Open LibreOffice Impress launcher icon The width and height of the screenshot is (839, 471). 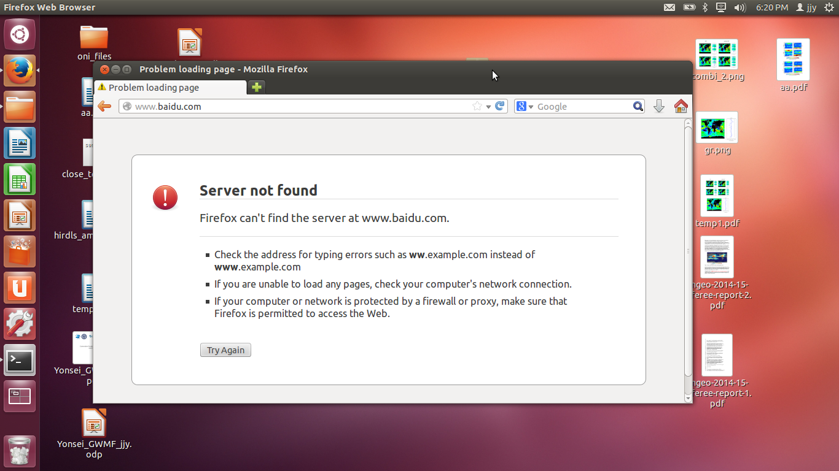tap(20, 215)
